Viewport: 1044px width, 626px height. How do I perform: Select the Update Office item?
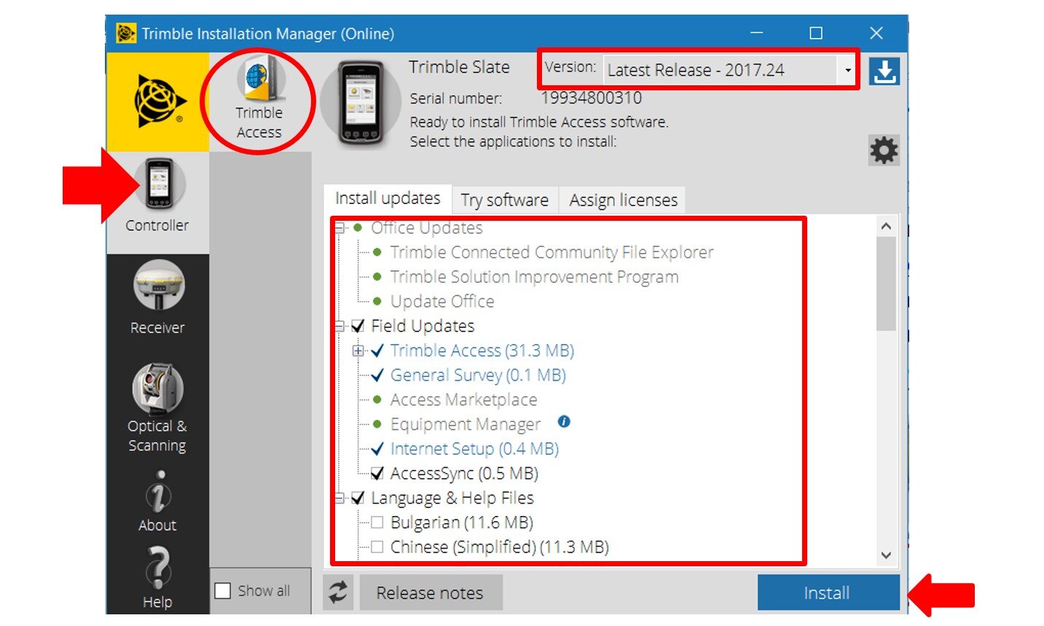(x=442, y=302)
